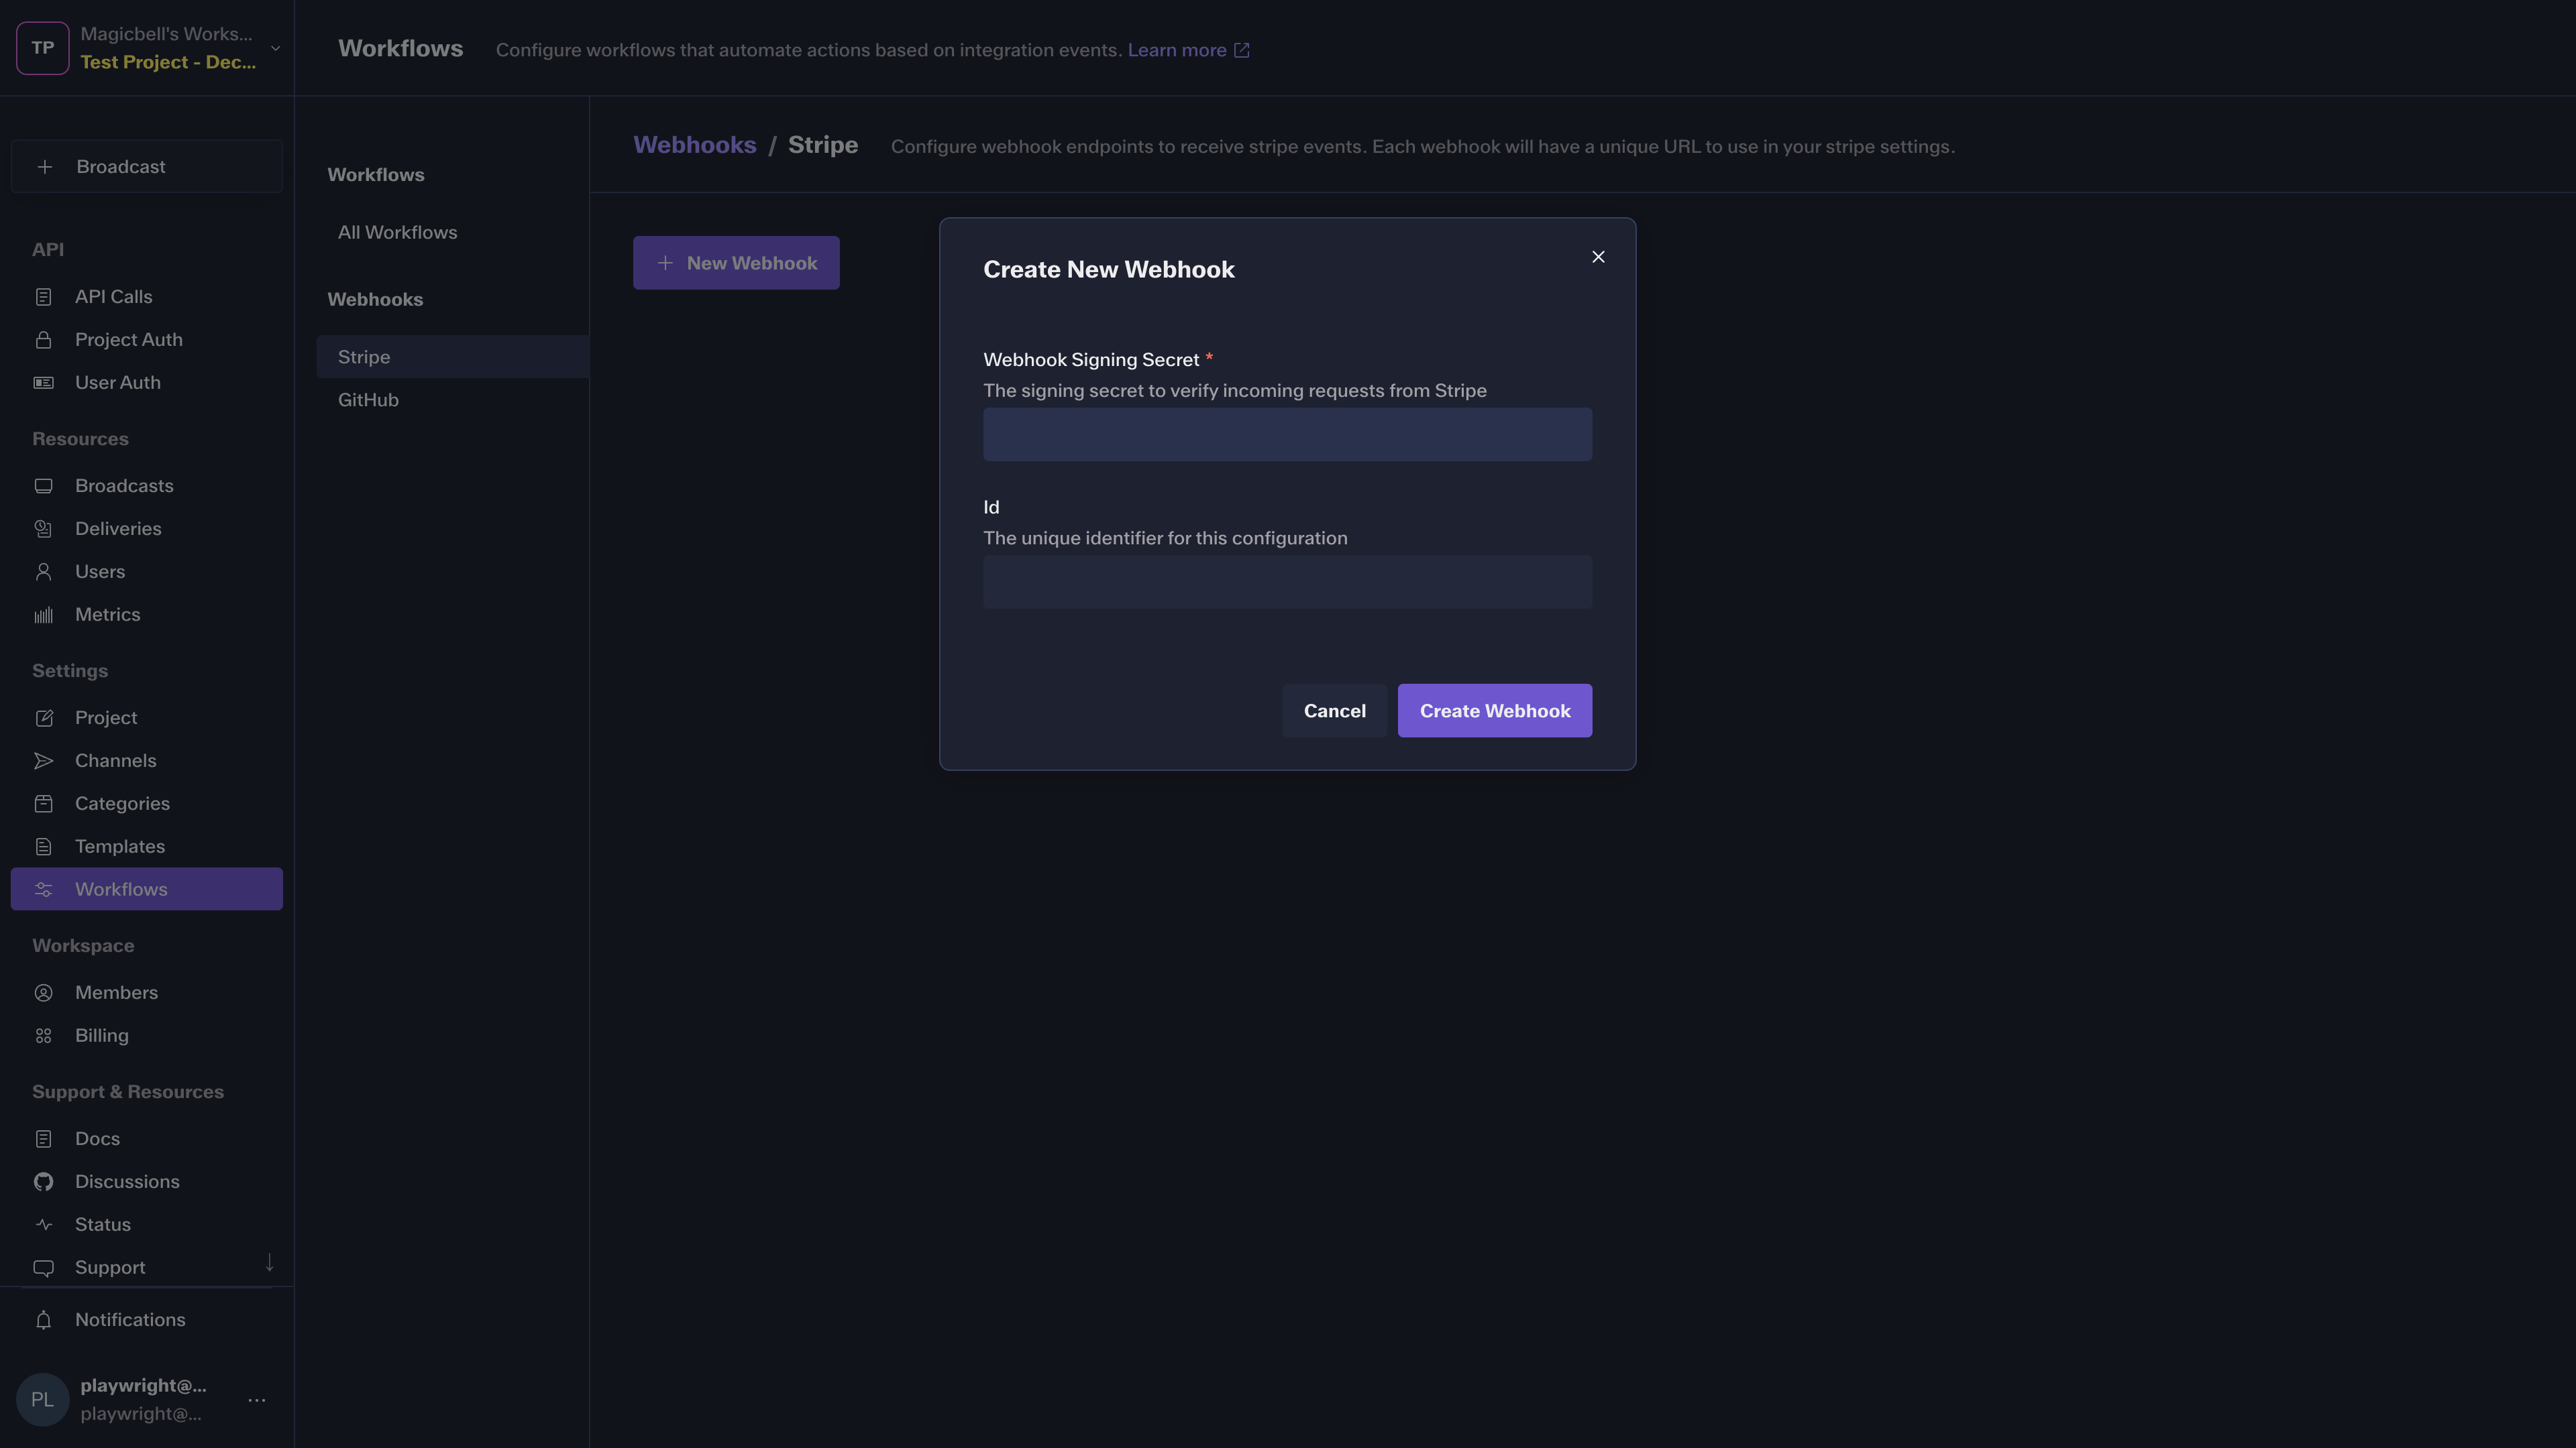
Task: Open Project Auth via its lock icon
Action: (x=44, y=339)
